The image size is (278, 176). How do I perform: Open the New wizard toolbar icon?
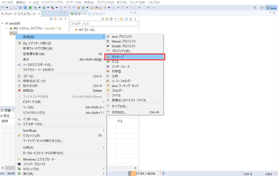pos(2,8)
